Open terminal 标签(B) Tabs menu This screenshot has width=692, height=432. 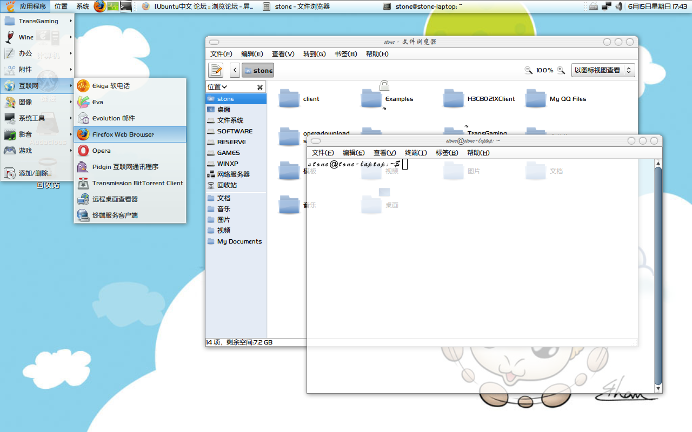447,153
